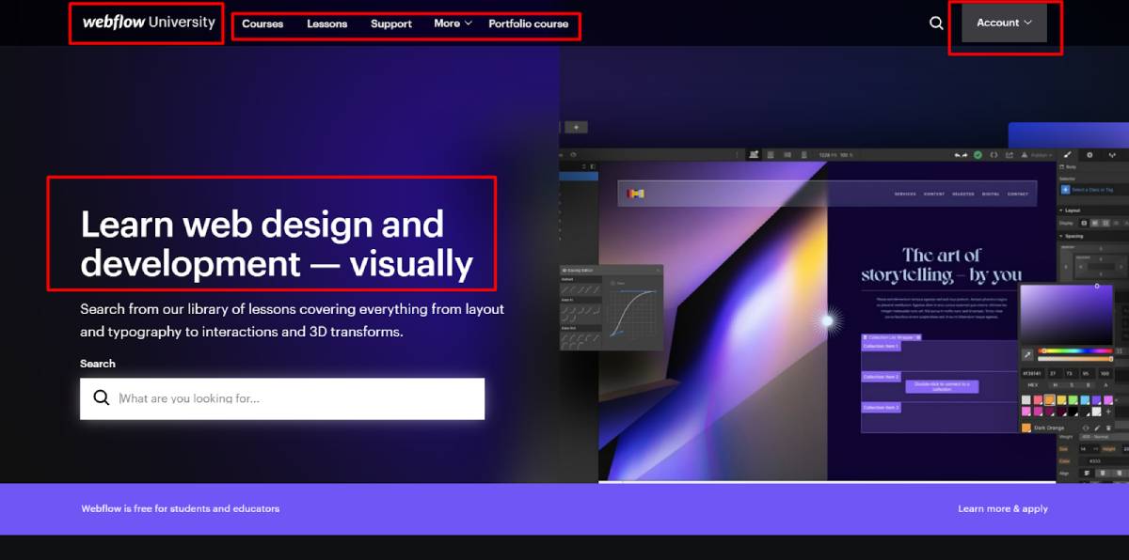The width and height of the screenshot is (1129, 560).
Task: Open the Settings gear tab in the Designer preview
Action: coord(1089,154)
